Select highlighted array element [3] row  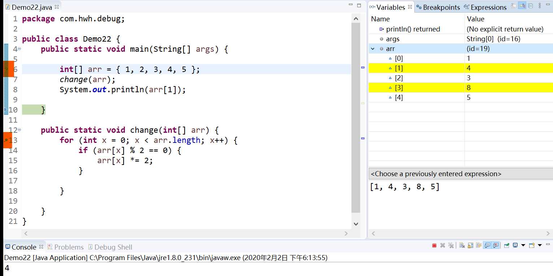pos(461,88)
